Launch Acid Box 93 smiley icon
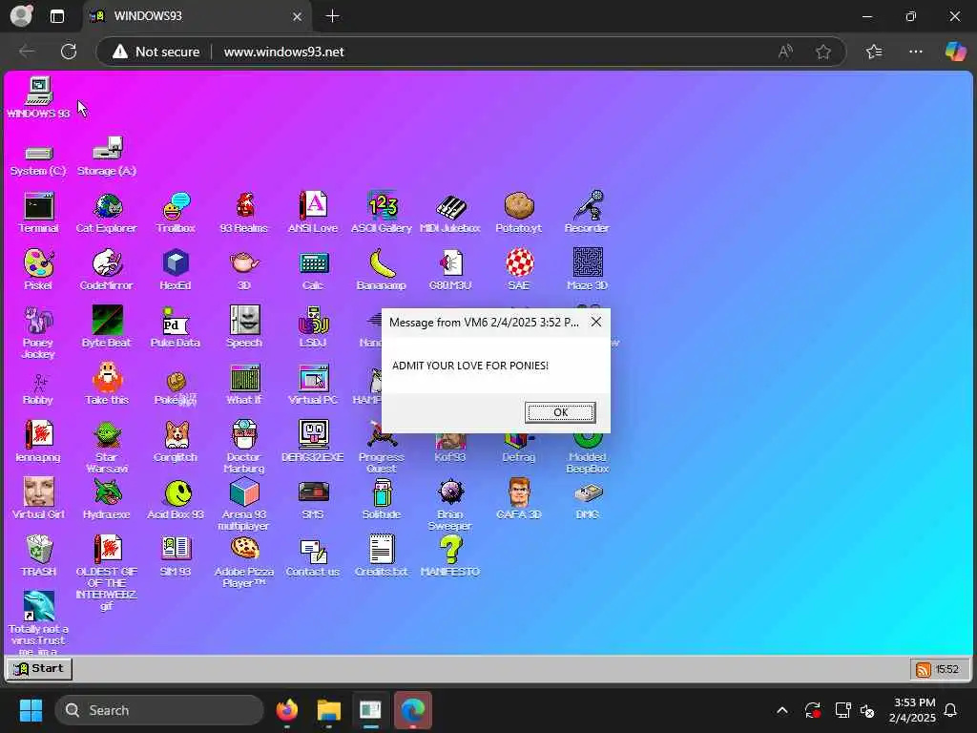 point(176,499)
